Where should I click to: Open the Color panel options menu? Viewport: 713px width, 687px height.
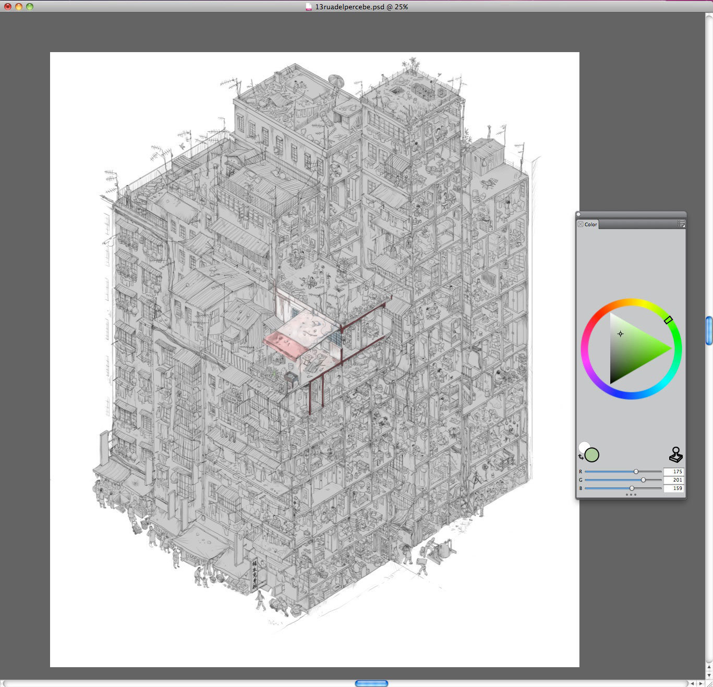(681, 224)
